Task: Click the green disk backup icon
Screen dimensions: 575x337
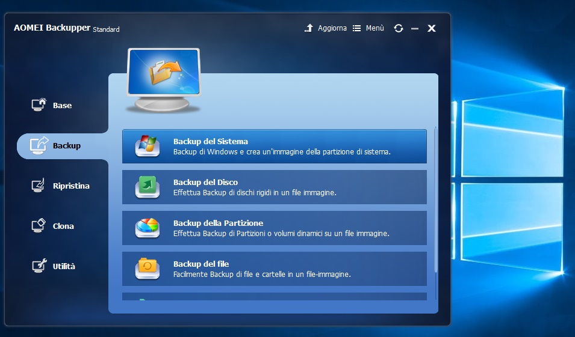Action: coord(148,187)
